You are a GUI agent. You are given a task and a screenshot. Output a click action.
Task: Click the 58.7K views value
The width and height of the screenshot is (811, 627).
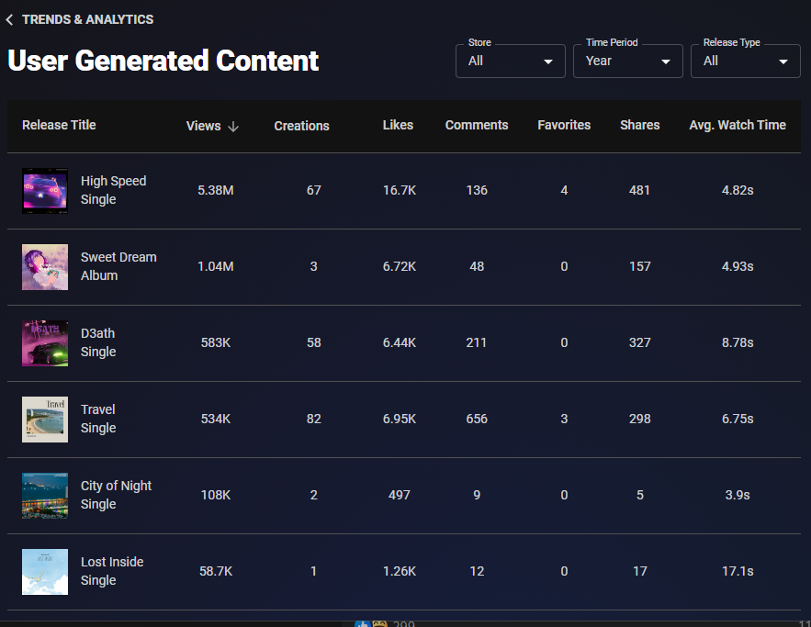pyautogui.click(x=216, y=571)
